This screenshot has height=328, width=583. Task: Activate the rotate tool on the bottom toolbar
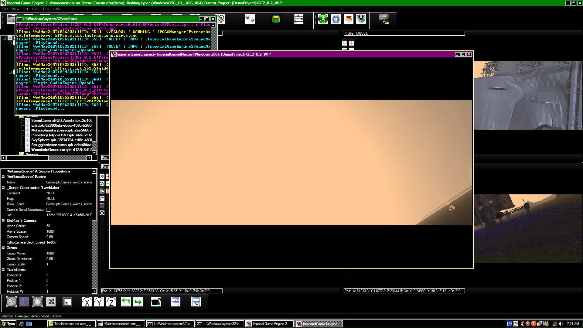[37, 302]
